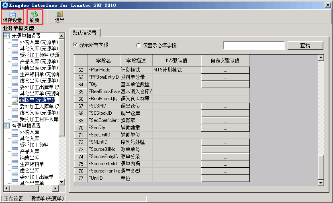Select the 有源单据设置 group node icon
The width and height of the screenshot is (333, 203).
(x=6, y=126)
